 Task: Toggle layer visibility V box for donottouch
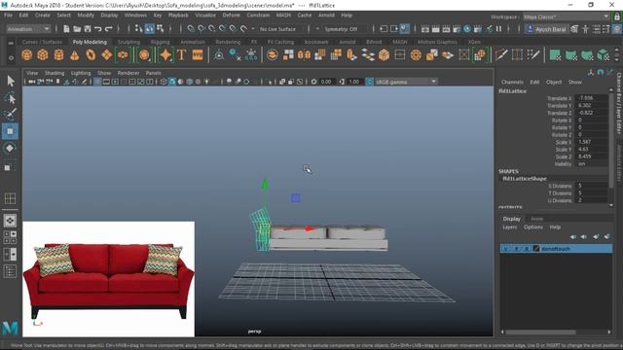(x=506, y=249)
